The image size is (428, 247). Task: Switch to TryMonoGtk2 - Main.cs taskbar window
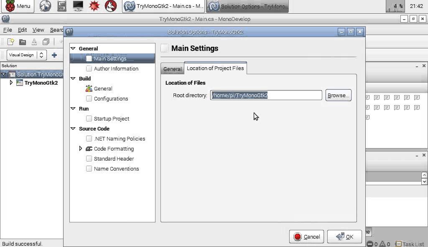(163, 6)
